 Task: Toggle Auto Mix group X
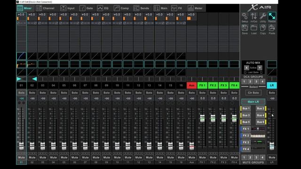pos(246,68)
